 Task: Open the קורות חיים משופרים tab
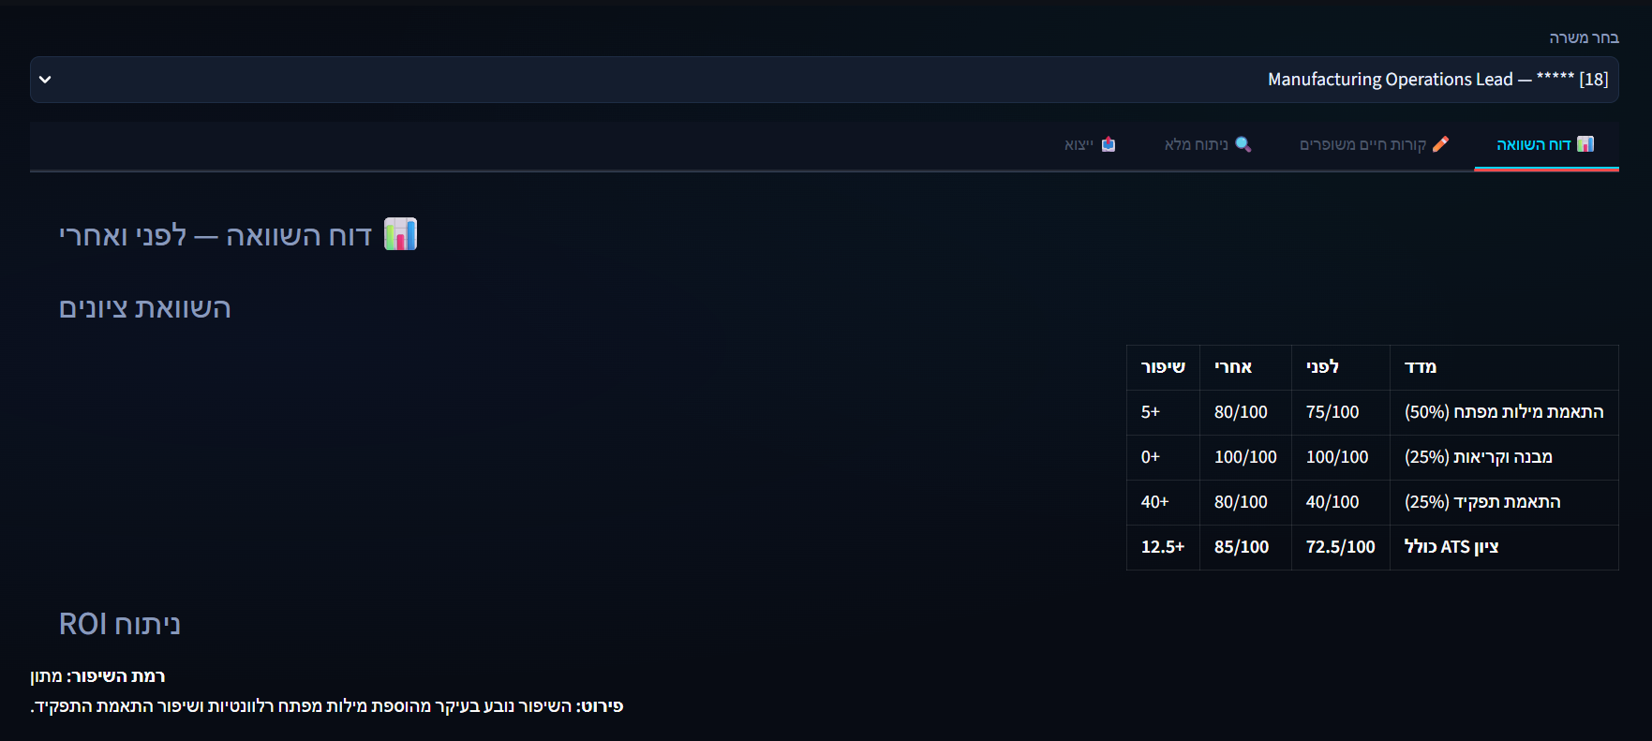point(1374,144)
